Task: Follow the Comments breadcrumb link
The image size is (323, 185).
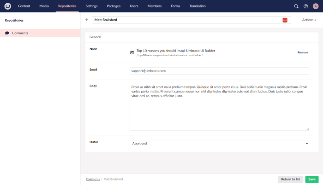Action: pyautogui.click(x=92, y=179)
